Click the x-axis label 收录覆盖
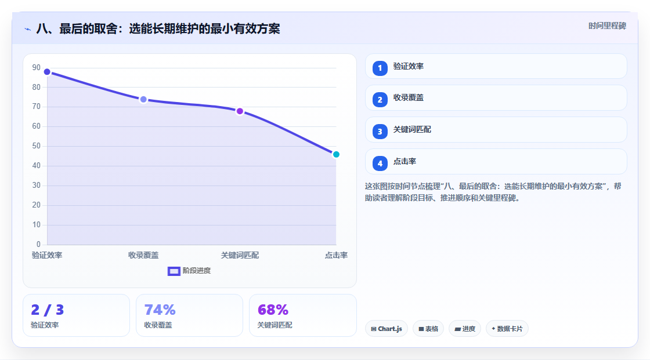The height and width of the screenshot is (360, 650). 143,255
